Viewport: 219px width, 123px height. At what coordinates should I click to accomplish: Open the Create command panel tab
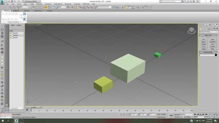point(200,25)
